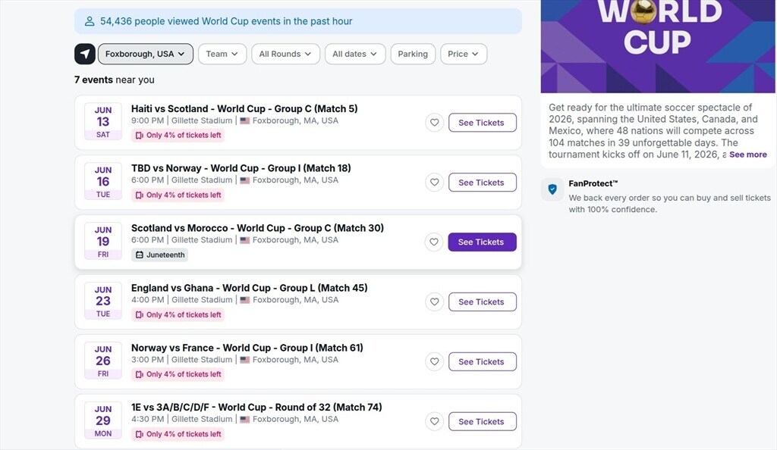Favorite the TBD vs Norway match
This screenshot has height=450, width=777.
pyautogui.click(x=434, y=183)
